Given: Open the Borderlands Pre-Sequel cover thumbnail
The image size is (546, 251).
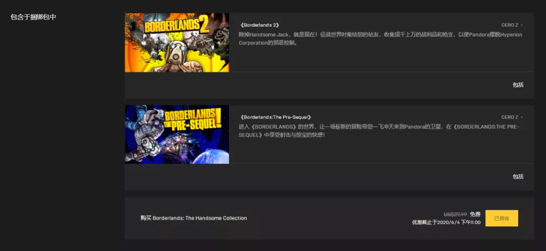Looking at the screenshot, I should pos(177,135).
